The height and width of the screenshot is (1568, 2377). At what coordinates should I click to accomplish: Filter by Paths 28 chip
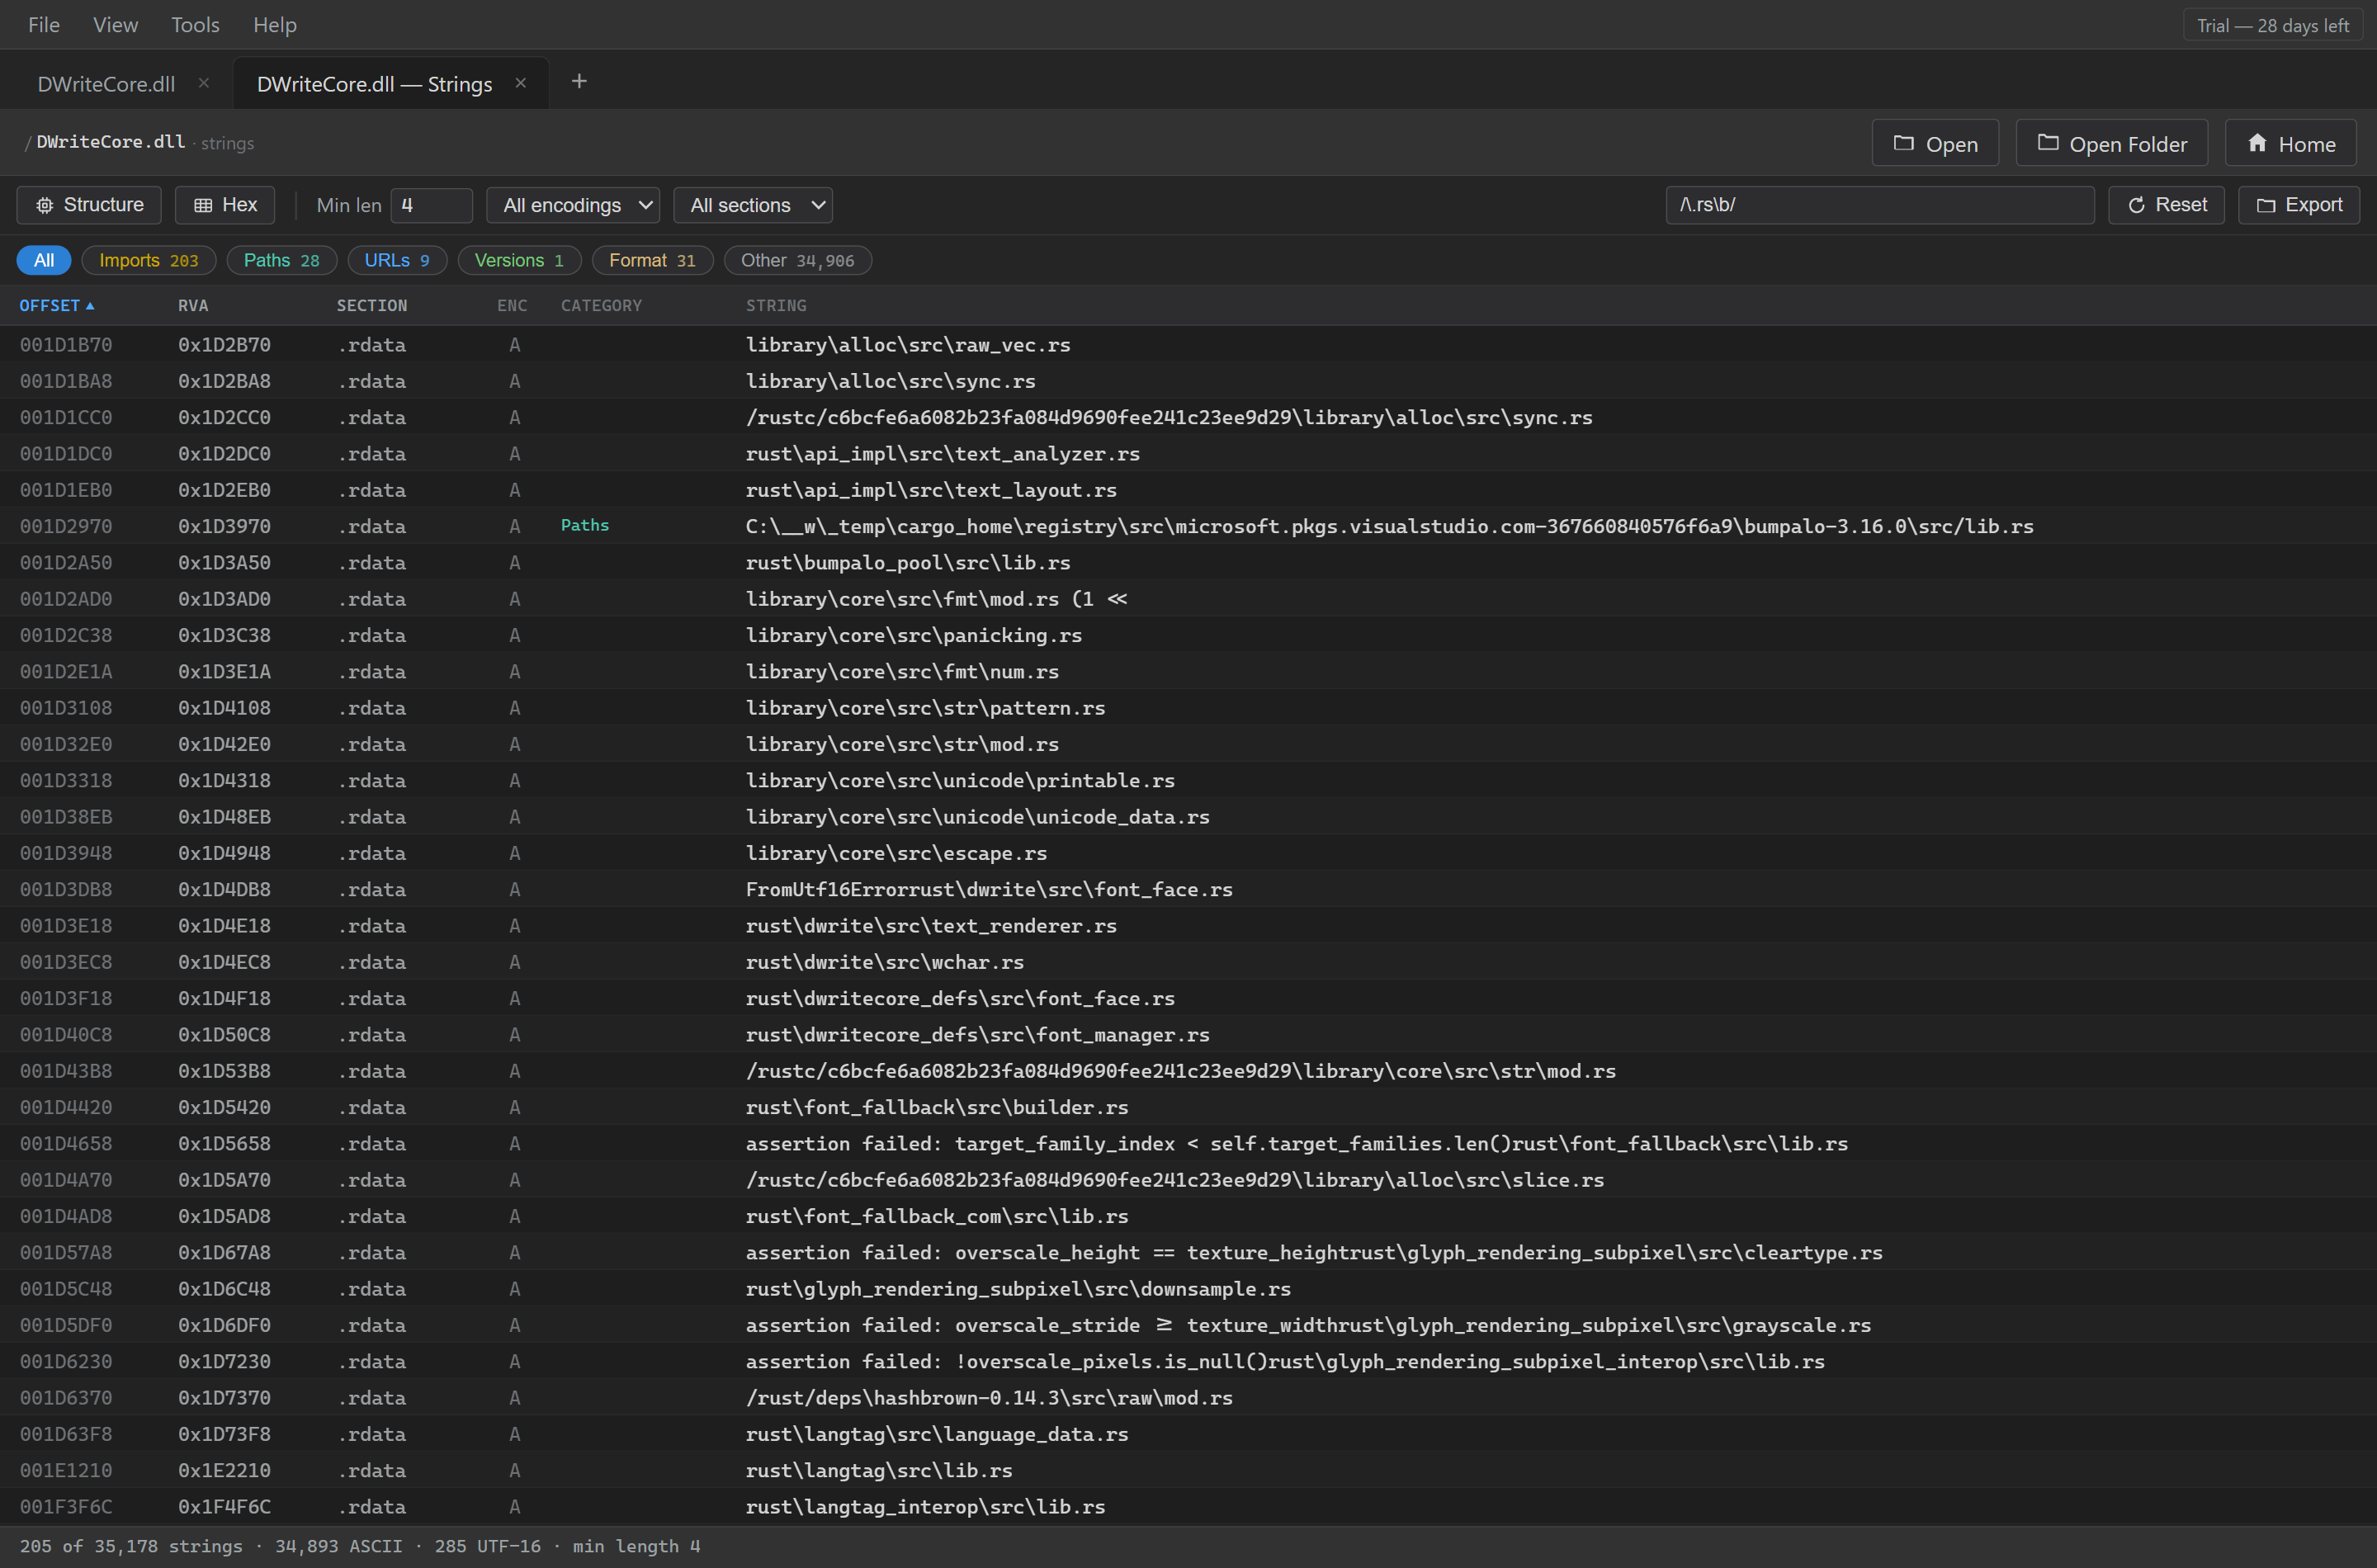pos(282,260)
